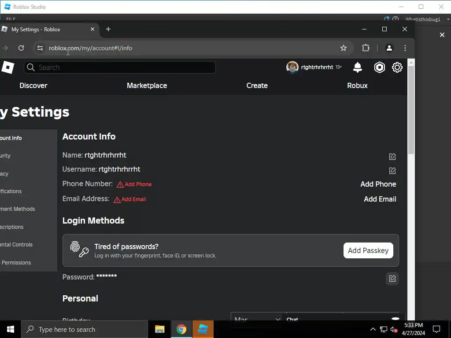Click the Roblox logo home icon
The width and height of the screenshot is (451, 338).
[x=7, y=67]
